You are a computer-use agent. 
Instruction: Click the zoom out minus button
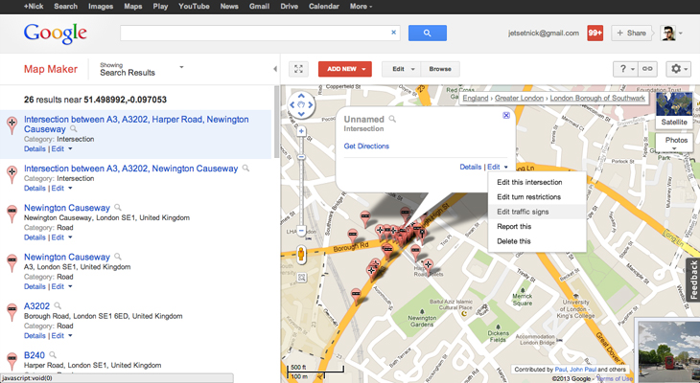point(301,231)
